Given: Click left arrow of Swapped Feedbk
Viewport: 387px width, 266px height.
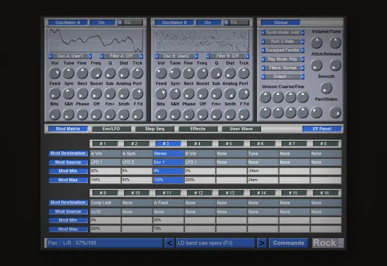Looking at the screenshot, I should [263, 50].
